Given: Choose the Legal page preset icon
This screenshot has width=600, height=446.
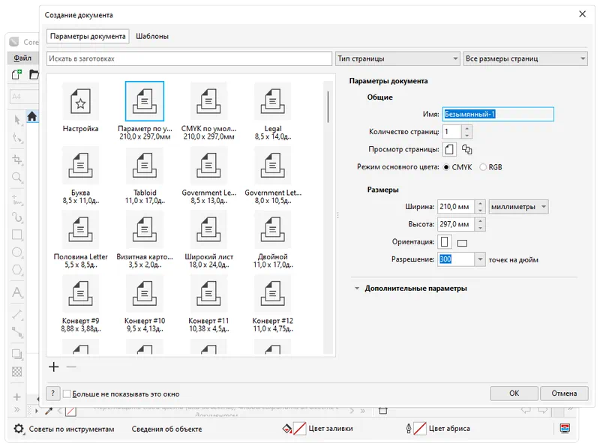Looking at the screenshot, I should click(x=273, y=101).
